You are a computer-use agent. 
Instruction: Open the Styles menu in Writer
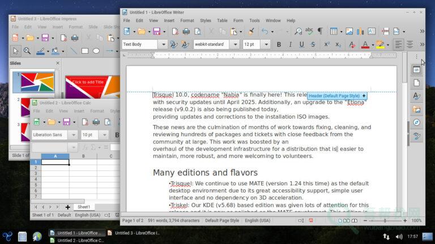pos(205,20)
